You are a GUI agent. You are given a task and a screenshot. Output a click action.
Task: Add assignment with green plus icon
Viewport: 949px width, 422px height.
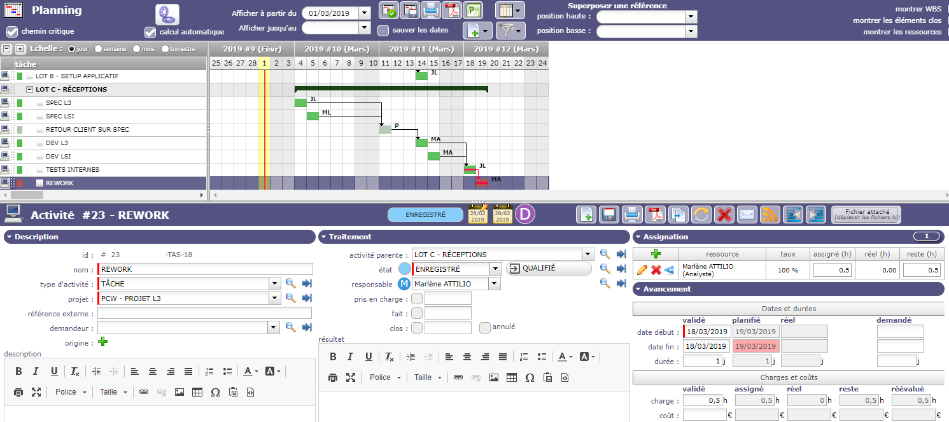click(x=656, y=254)
